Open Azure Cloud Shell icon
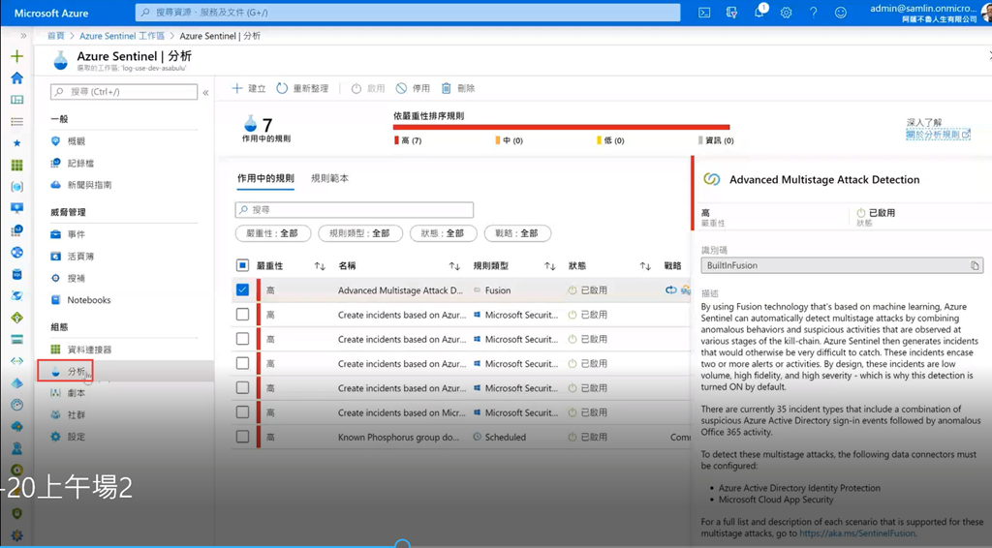The height and width of the screenshot is (548, 992). pyautogui.click(x=704, y=13)
